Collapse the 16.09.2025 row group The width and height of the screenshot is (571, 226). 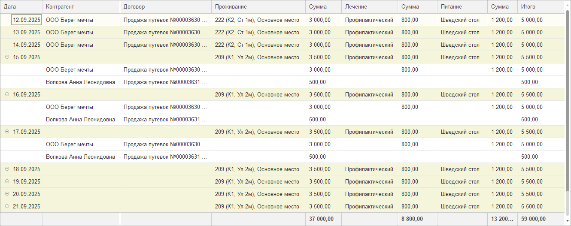7,94
